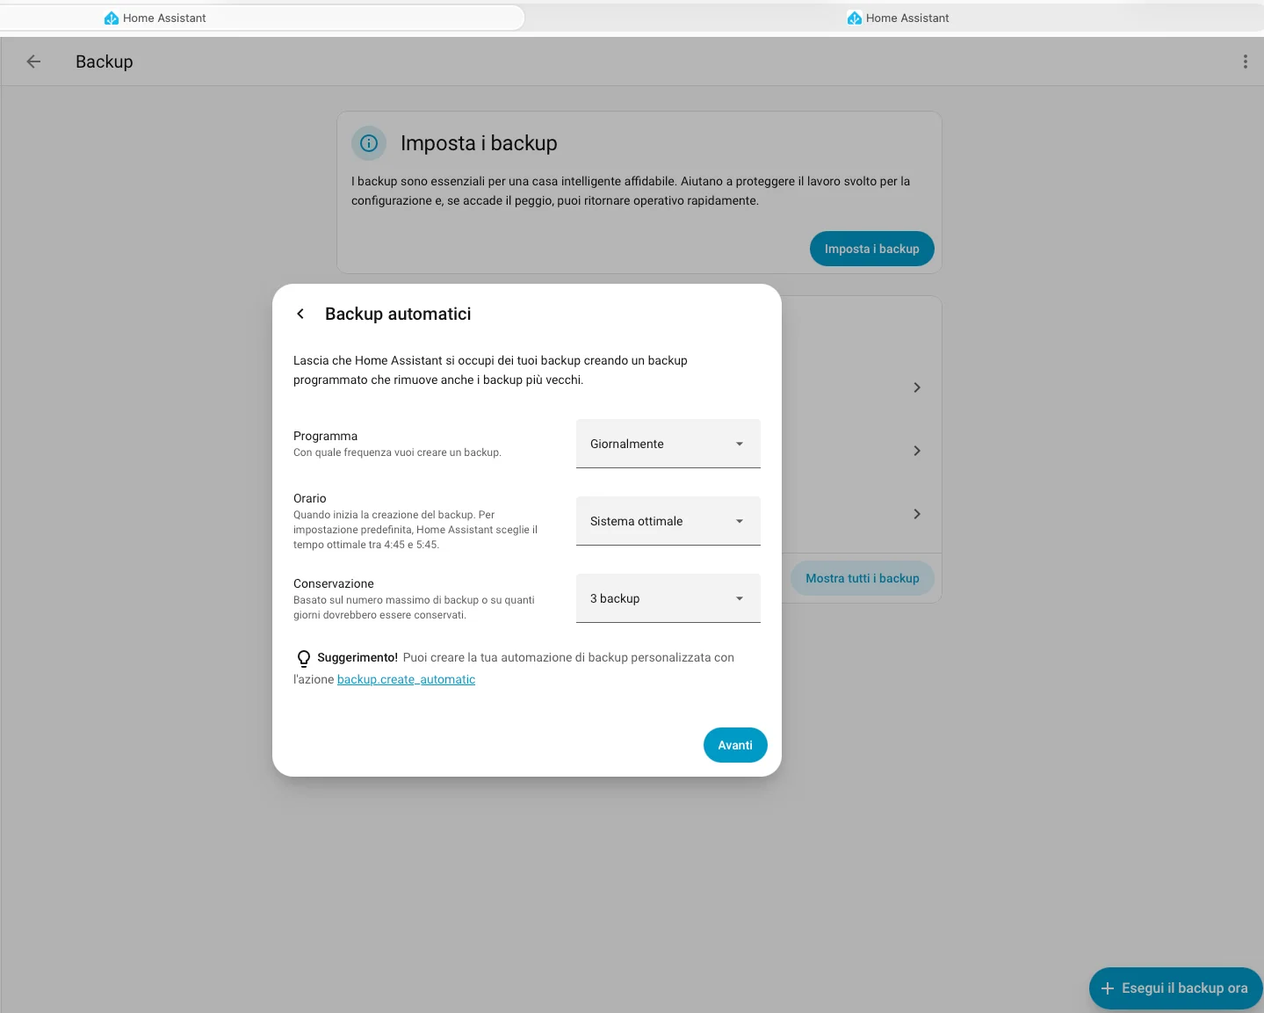1264x1013 pixels.
Task: Click the Backup automatici dialog title
Action: [x=398, y=314]
